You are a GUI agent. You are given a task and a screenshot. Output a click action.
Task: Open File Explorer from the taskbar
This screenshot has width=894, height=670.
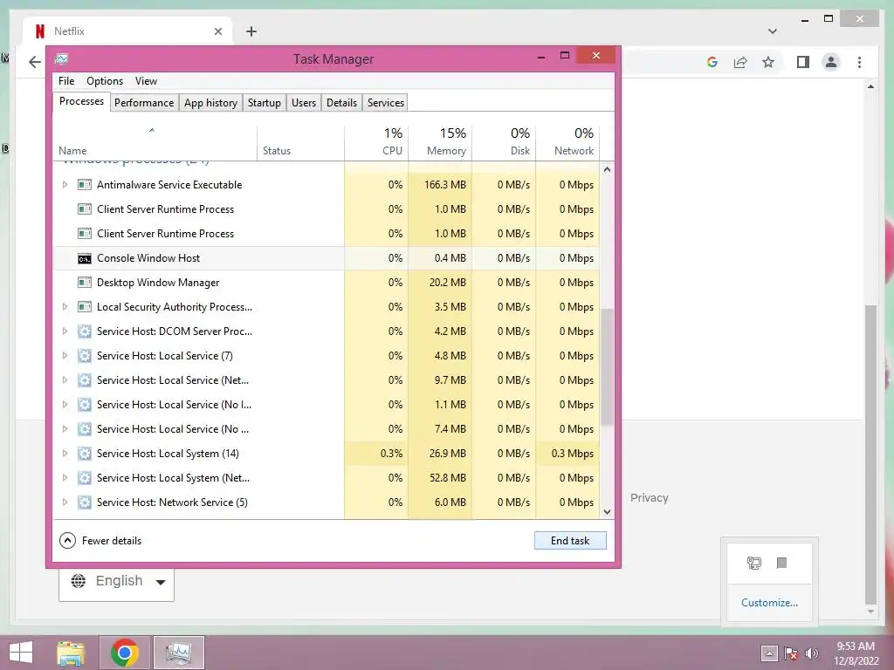(71, 653)
